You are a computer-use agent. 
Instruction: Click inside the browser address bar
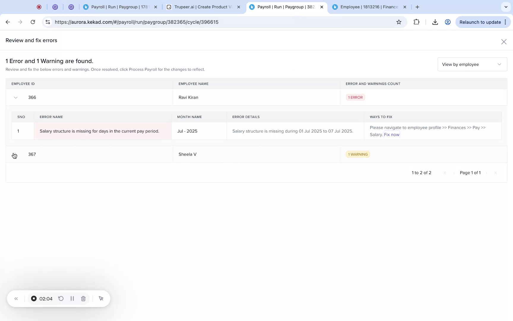pos(178,22)
